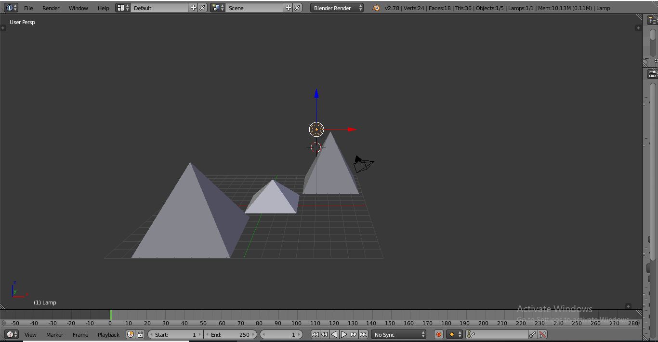This screenshot has width=658, height=342.
Task: Expand the viewport tool shelf plus icon
Action: [x=3, y=28]
